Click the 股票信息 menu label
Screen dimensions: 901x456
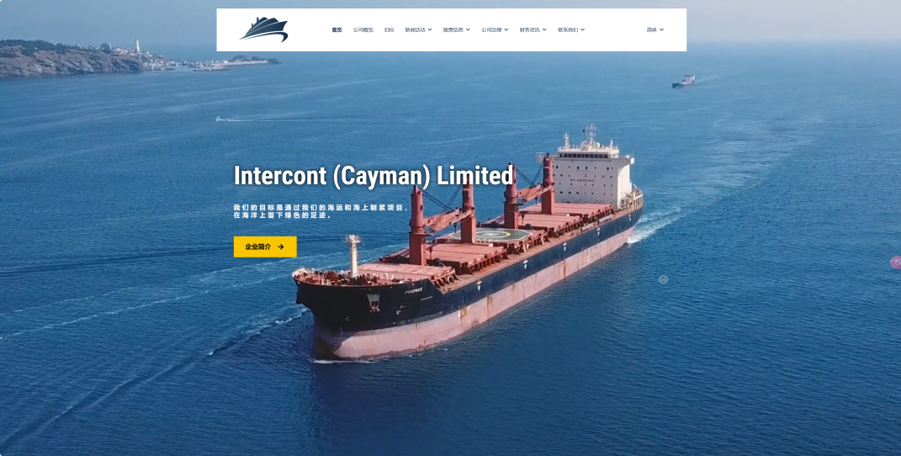coord(453,29)
